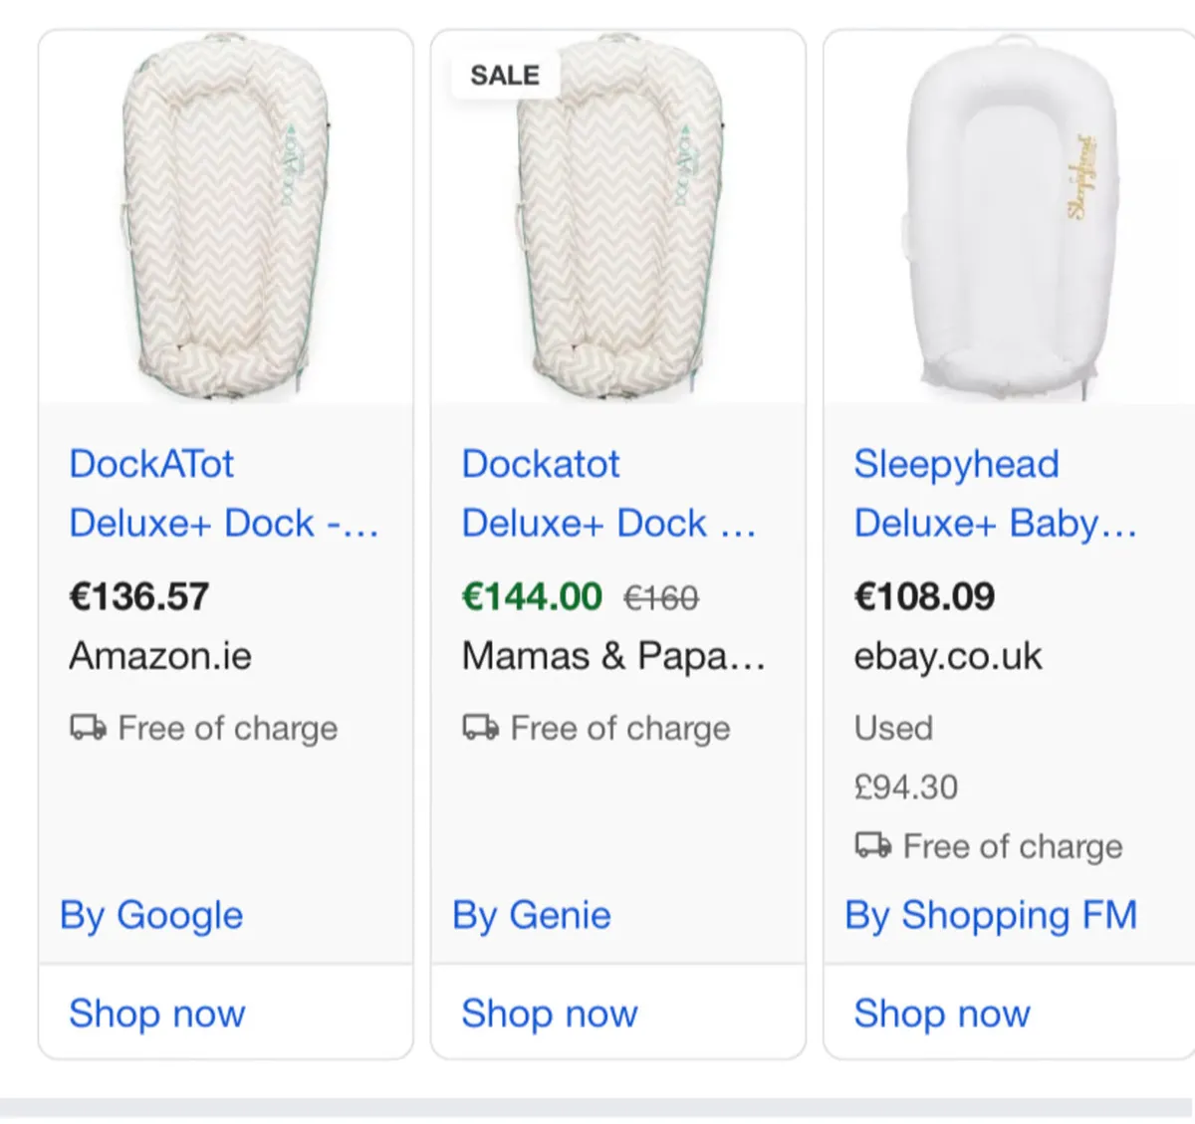Select the Amazon.ie seller name
The image size is (1195, 1124).
[160, 656]
